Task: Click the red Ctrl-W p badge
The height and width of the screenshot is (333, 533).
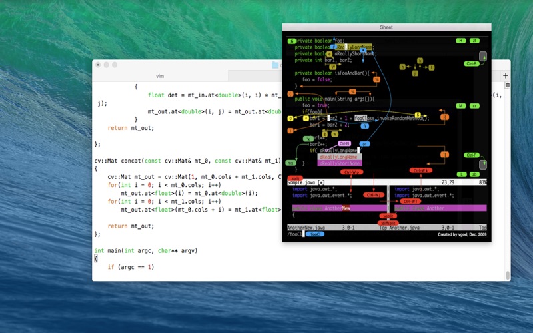Action: tap(352, 172)
